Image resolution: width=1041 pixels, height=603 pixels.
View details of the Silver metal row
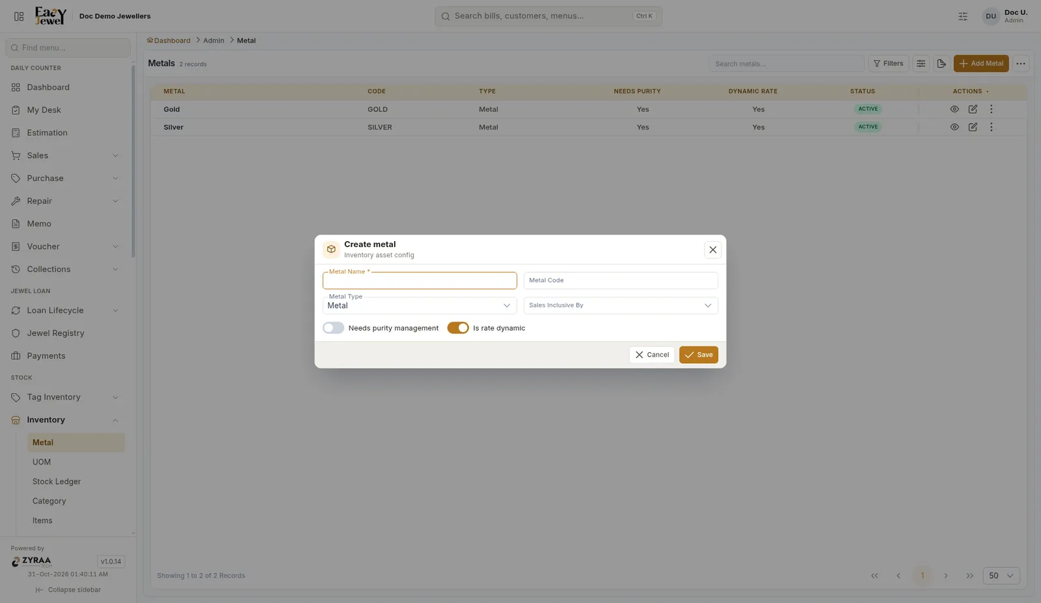click(x=954, y=127)
